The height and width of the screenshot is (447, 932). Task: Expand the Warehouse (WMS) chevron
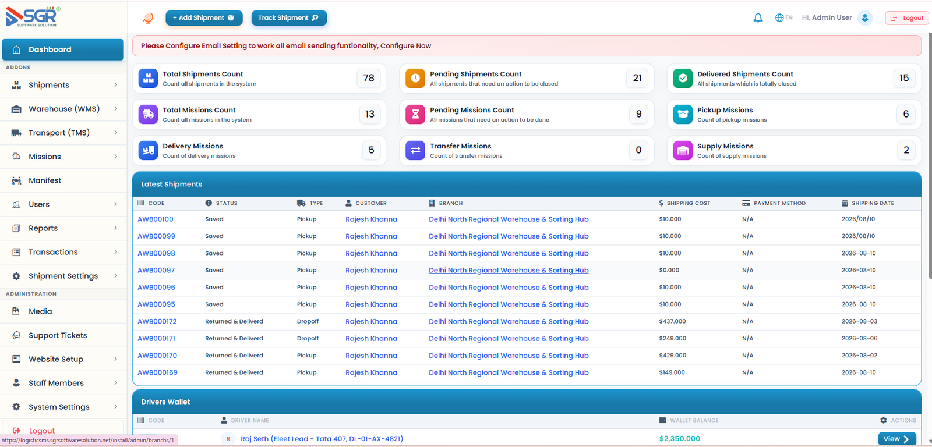pos(116,109)
